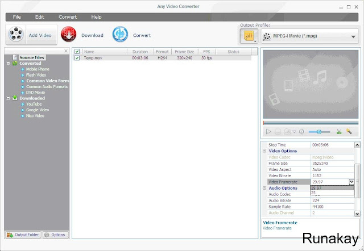Select the Source Files tree item
This screenshot has height=251, width=364.
coord(32,57)
